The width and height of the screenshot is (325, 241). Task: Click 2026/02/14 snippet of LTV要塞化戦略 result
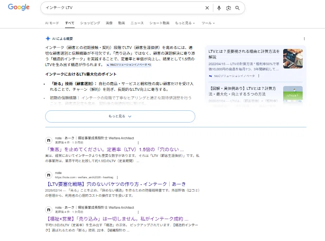tap(122, 193)
